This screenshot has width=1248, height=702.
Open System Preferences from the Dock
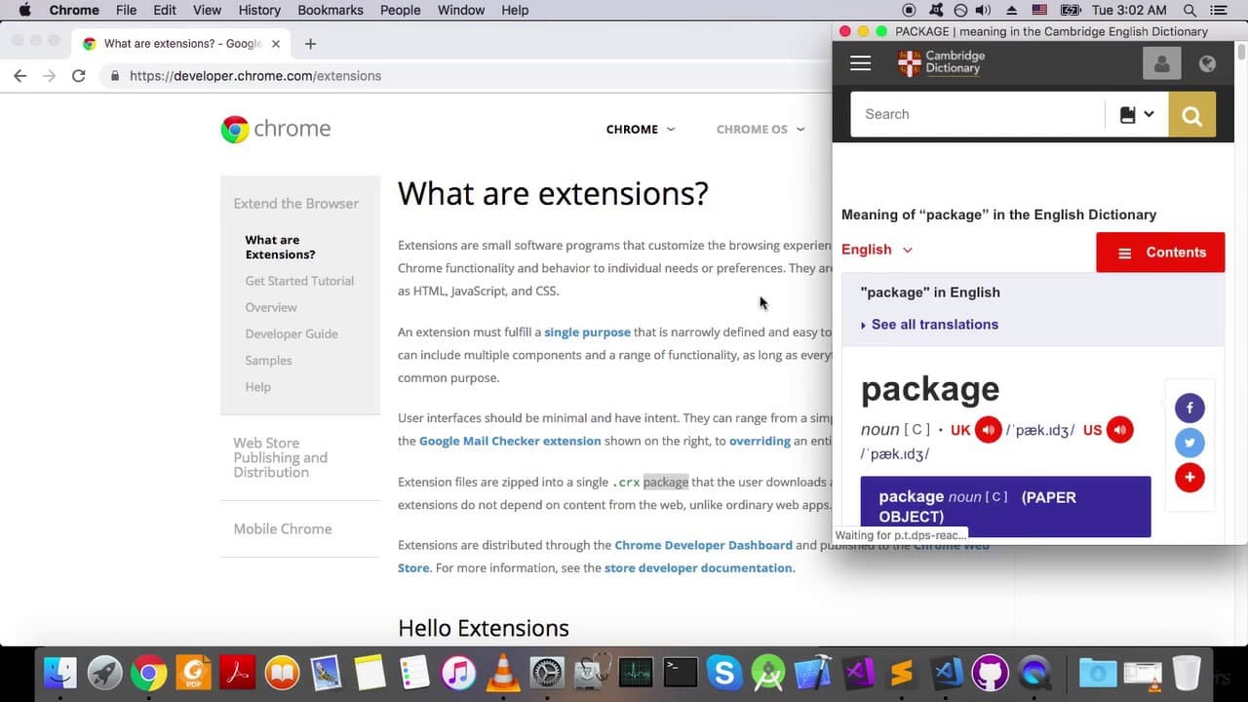(x=547, y=673)
